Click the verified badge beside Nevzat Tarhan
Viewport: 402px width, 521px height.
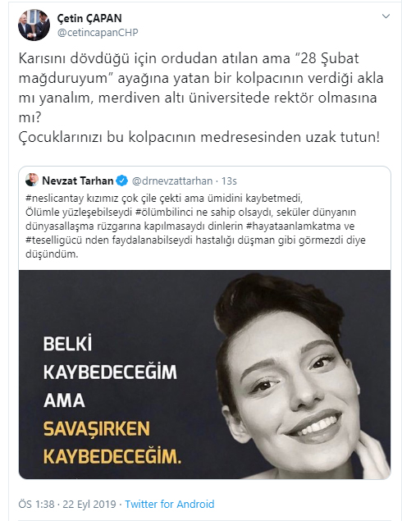click(122, 181)
